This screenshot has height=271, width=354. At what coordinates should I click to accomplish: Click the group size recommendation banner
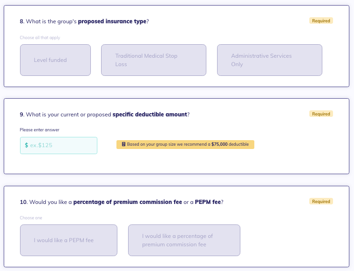pyautogui.click(x=185, y=144)
